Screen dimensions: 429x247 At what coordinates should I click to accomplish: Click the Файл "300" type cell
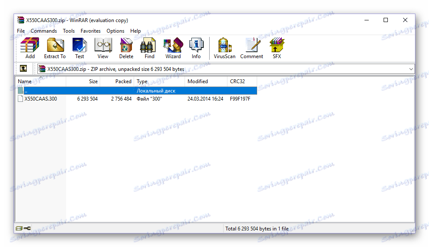click(x=149, y=99)
